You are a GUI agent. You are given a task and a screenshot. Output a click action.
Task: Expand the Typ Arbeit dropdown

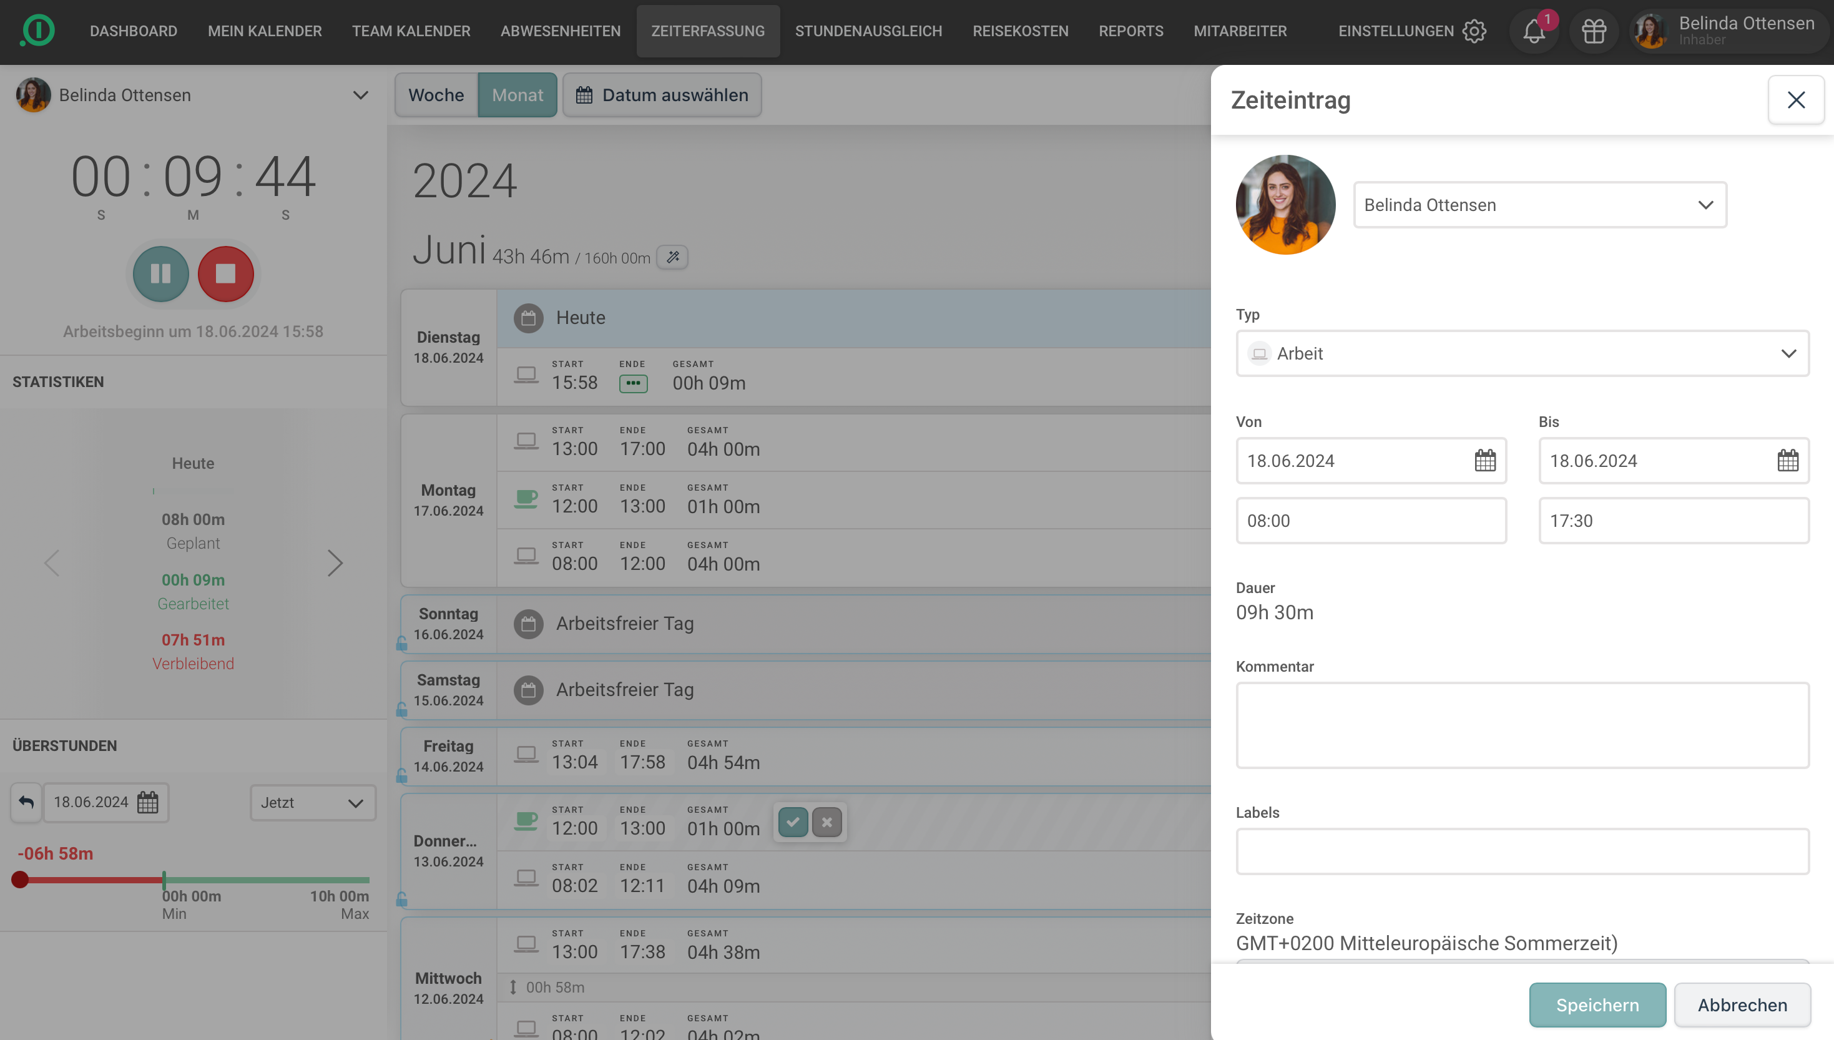[1522, 353]
